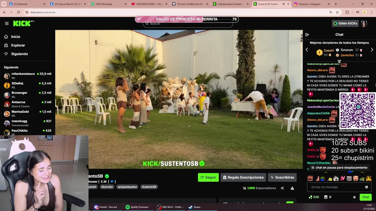Reload the page
Image resolution: width=376 pixels, height=211 pixels.
coord(18,12)
